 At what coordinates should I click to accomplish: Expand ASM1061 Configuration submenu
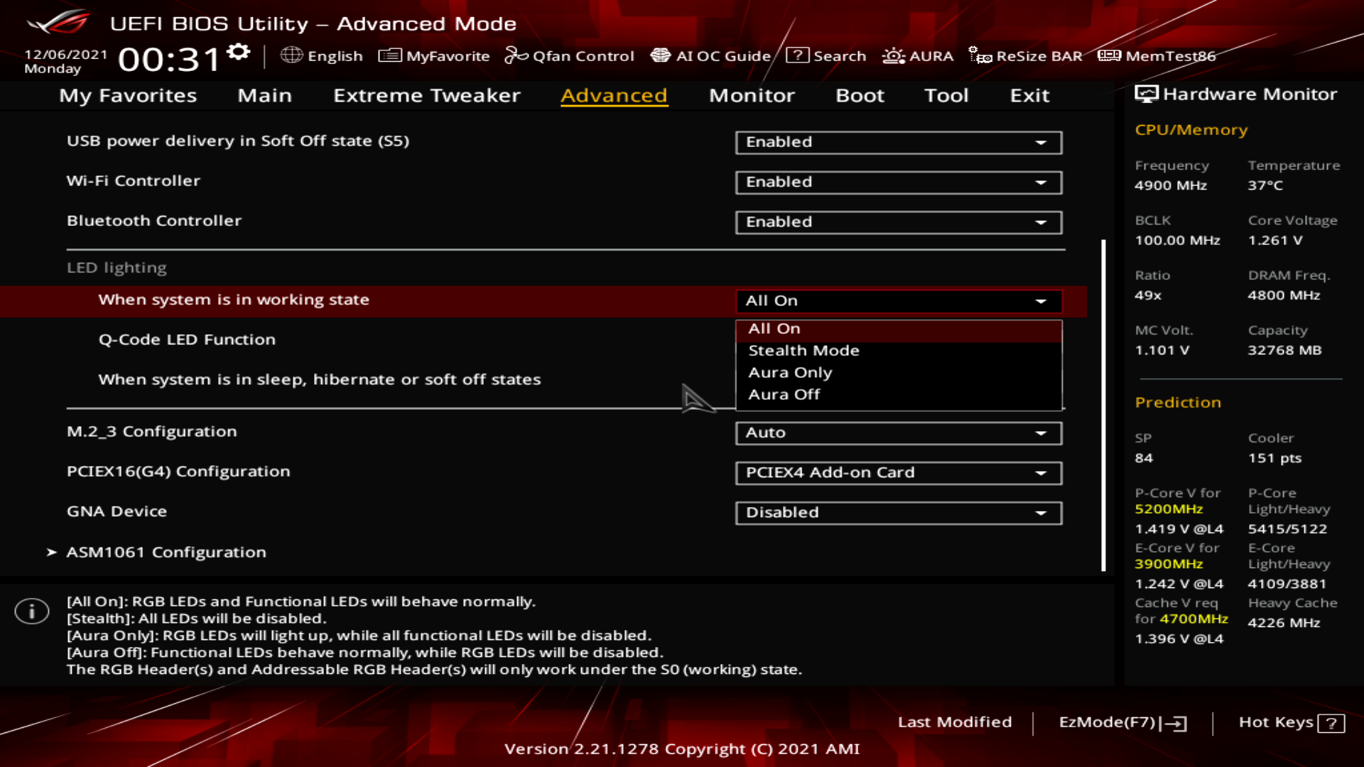coord(166,553)
